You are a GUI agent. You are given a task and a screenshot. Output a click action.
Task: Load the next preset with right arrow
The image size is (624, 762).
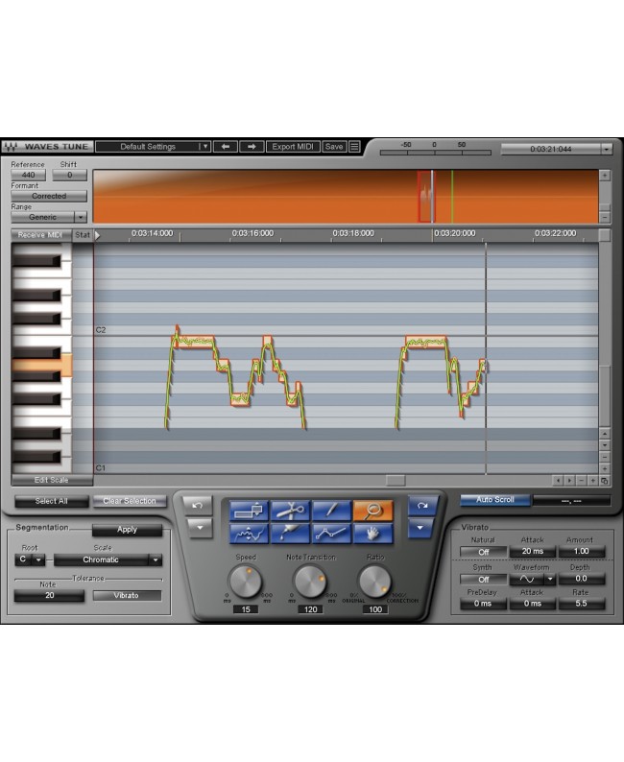[252, 146]
